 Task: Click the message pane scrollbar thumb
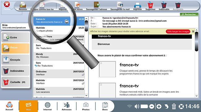pos(196,41)
